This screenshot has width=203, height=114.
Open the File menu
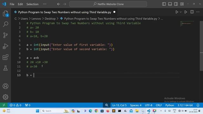tap(12, 4)
